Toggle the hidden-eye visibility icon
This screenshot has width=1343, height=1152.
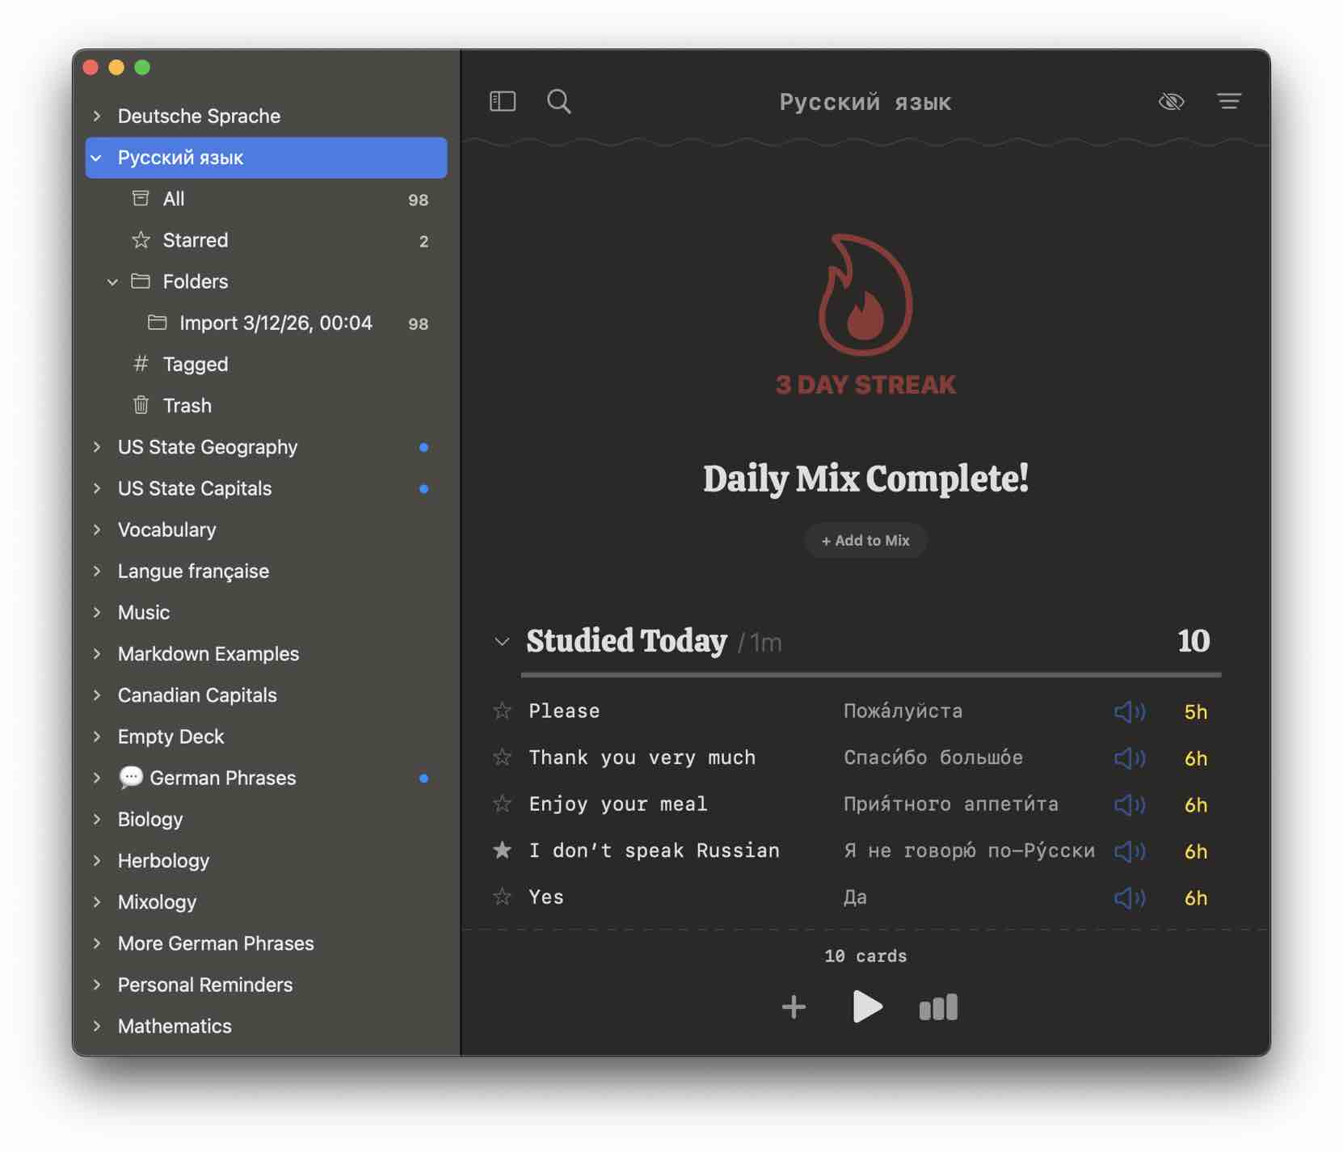click(x=1171, y=101)
